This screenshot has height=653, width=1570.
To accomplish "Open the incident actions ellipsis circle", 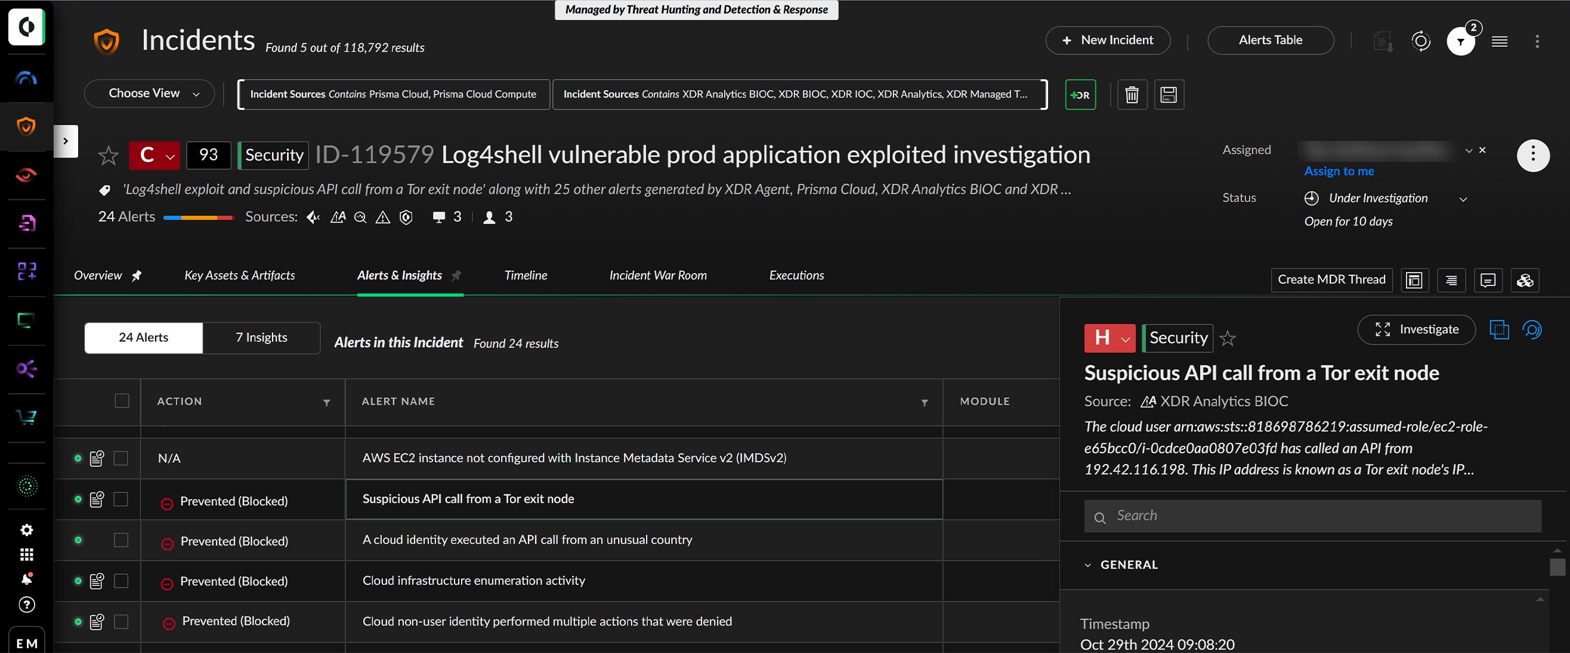I will [1533, 155].
